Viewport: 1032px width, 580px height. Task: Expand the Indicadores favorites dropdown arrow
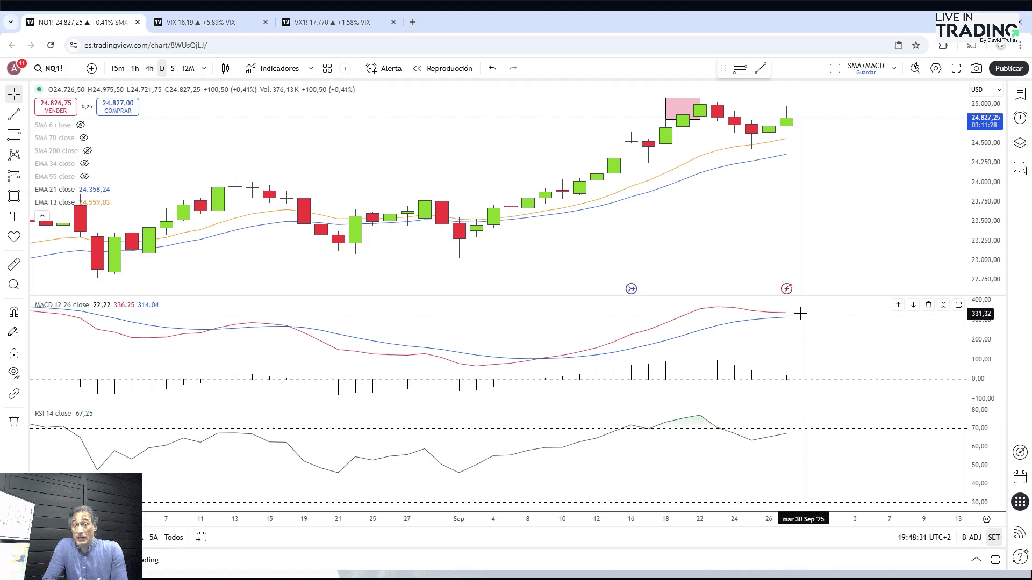[x=310, y=68]
